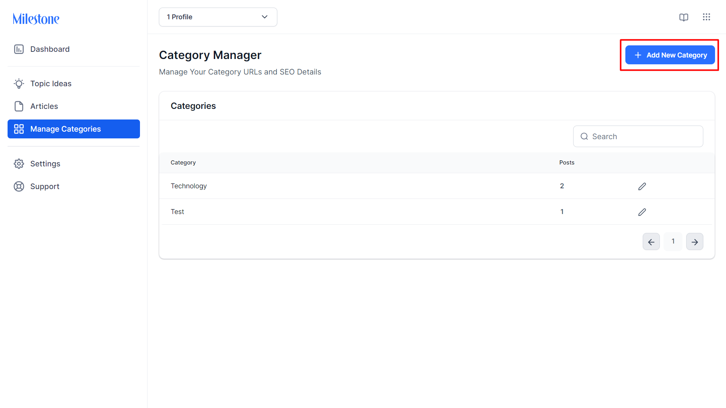Expand the 1 Profile dropdown
The image size is (726, 408).
[218, 17]
